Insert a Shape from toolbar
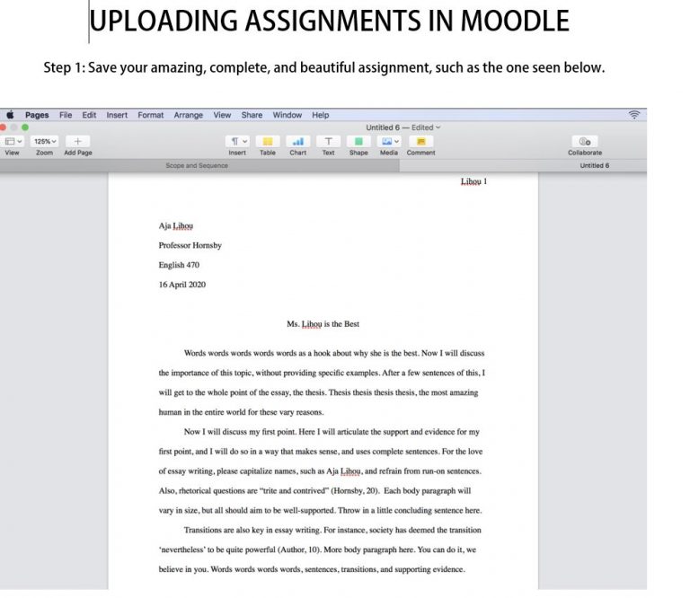Viewport: 690px width, 598px height. coord(358,141)
